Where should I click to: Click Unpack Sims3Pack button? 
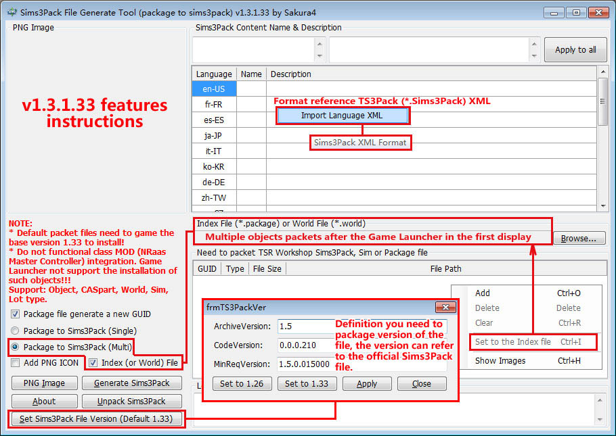[x=132, y=401]
